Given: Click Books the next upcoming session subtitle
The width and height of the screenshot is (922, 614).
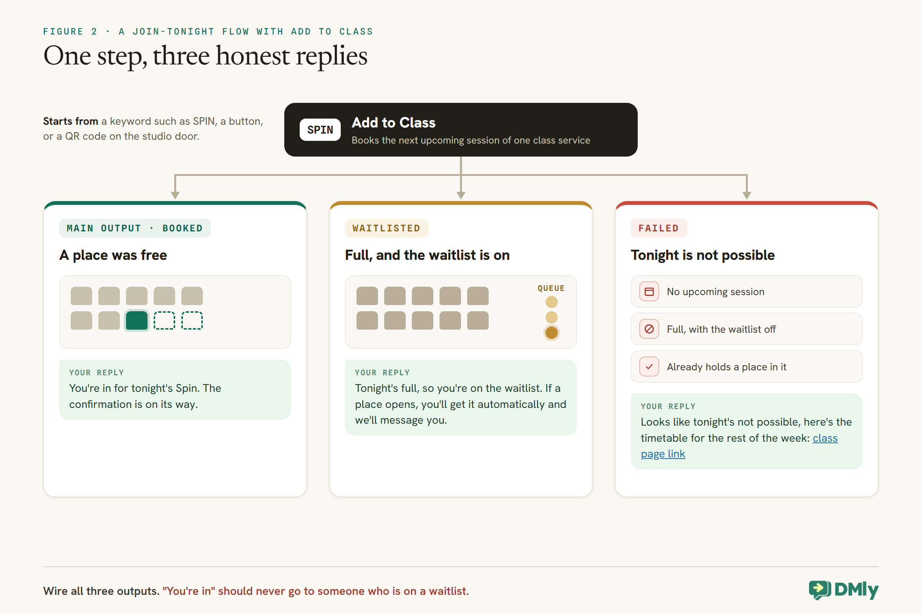Looking at the screenshot, I should click(x=470, y=140).
